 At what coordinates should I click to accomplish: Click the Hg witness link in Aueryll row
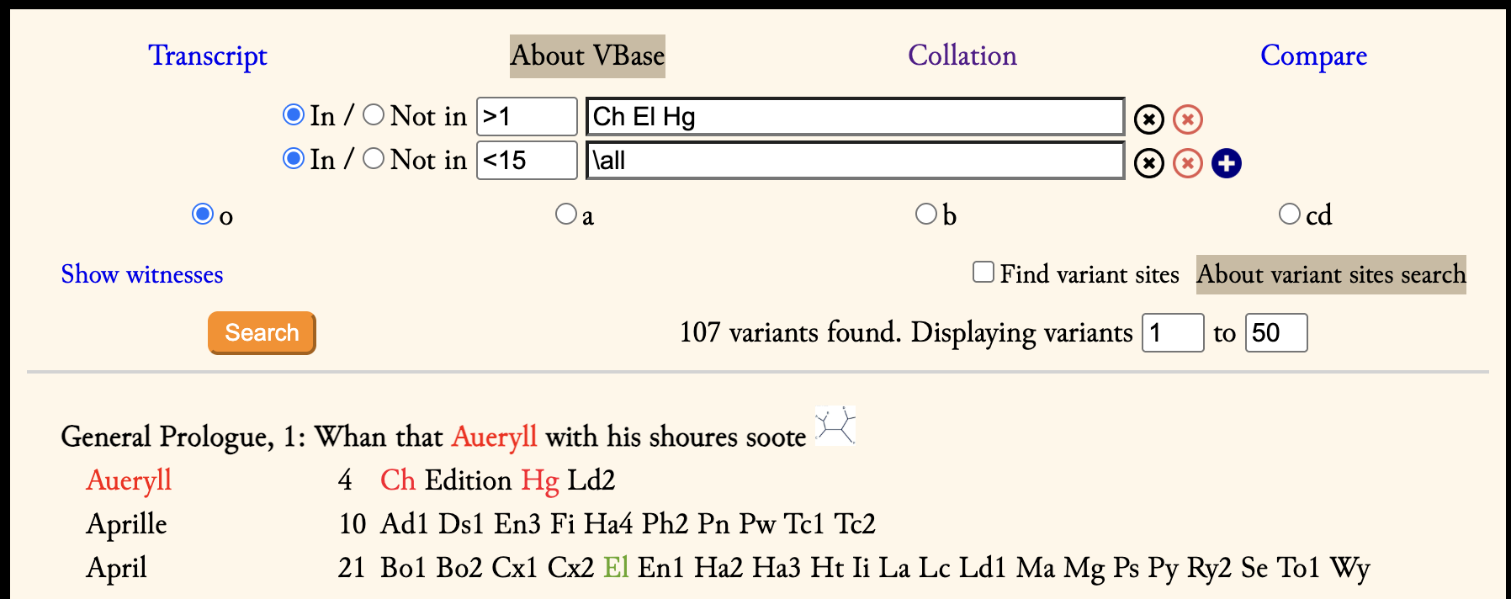(539, 480)
